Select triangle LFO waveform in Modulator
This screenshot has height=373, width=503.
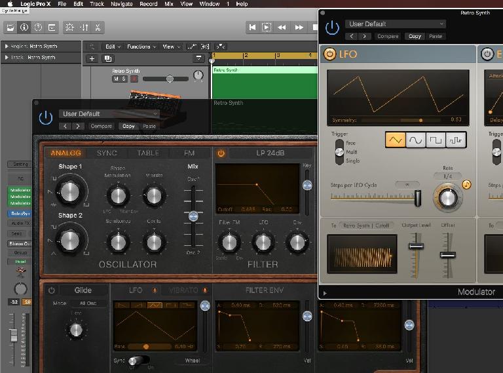[395, 140]
